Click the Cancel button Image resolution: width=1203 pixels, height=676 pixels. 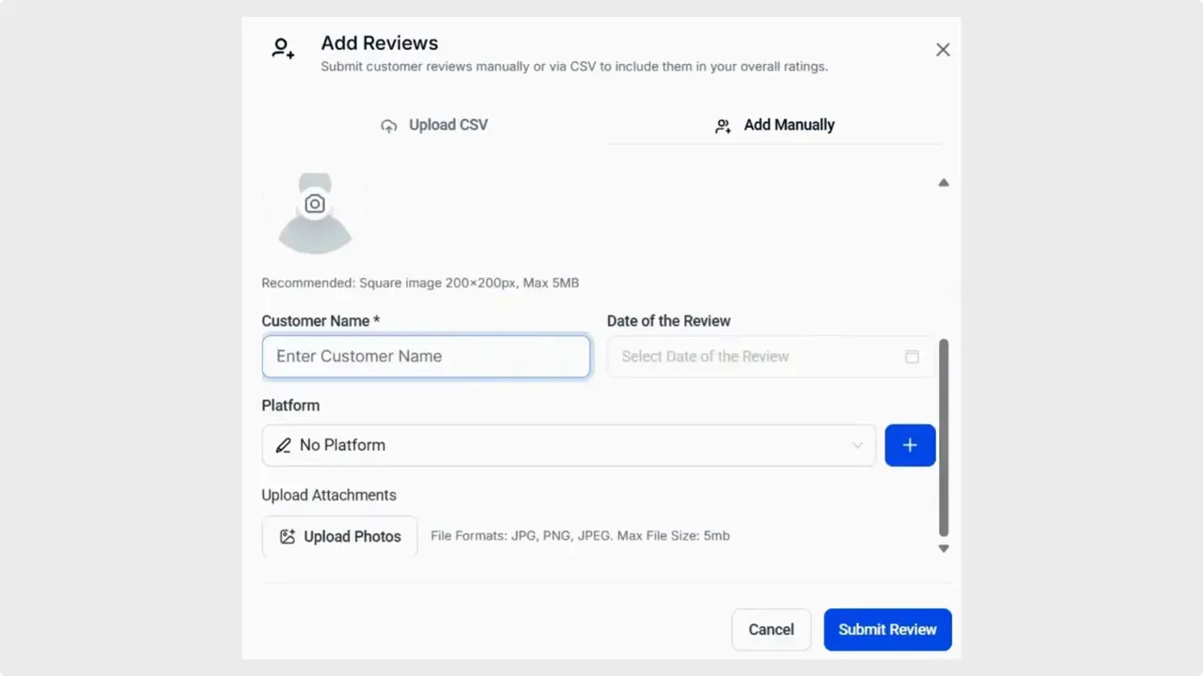click(771, 629)
